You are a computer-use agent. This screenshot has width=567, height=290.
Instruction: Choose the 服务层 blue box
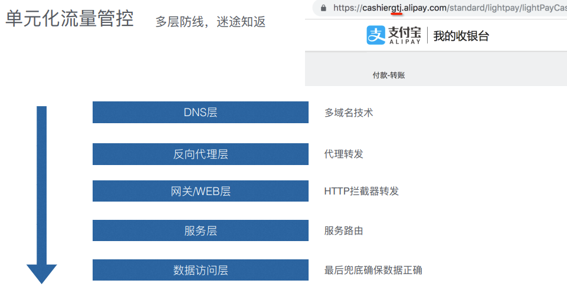click(x=200, y=230)
